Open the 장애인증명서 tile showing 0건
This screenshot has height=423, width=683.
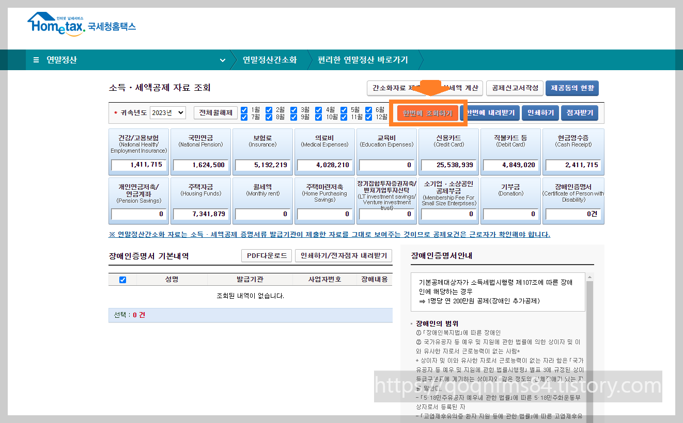pyautogui.click(x=573, y=201)
